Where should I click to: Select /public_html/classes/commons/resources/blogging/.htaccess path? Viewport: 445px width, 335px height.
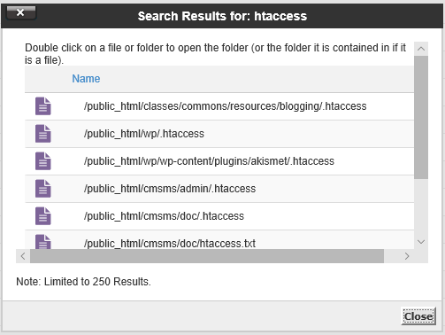pos(225,106)
